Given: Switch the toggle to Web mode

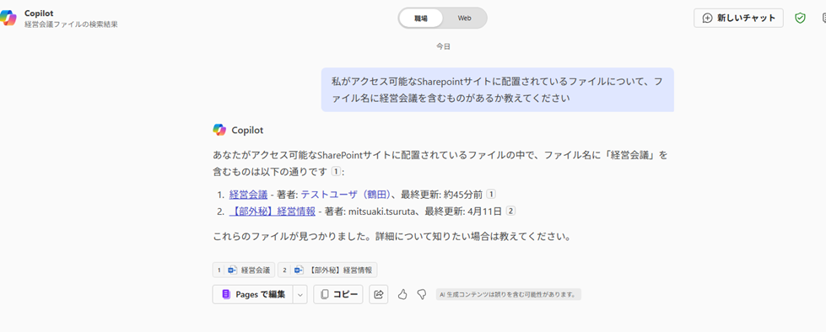Looking at the screenshot, I should [464, 18].
